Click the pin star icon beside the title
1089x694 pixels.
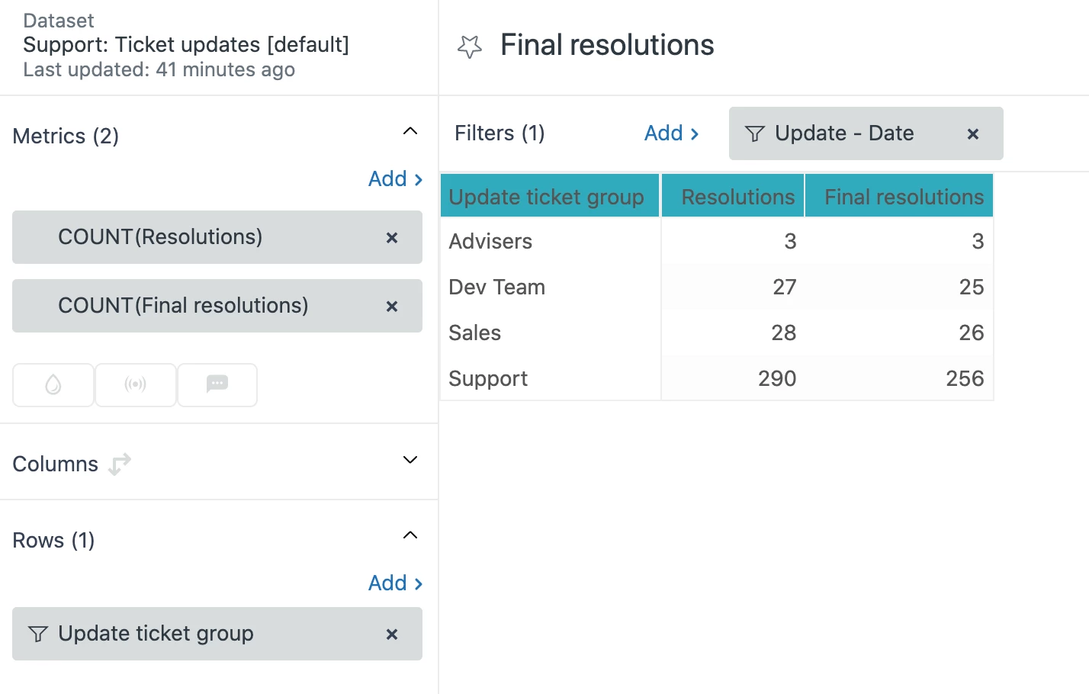click(470, 47)
